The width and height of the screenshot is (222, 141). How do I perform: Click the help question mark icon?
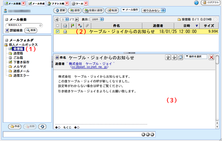point(196,3)
